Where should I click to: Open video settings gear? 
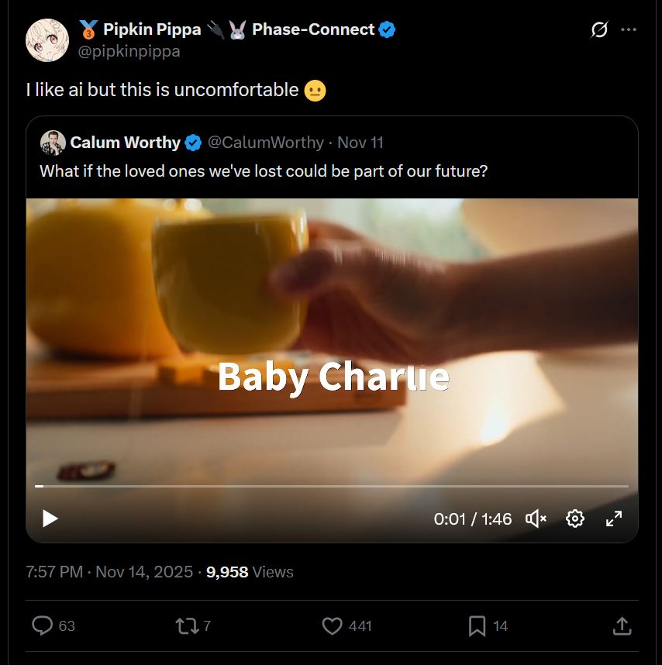click(x=574, y=519)
